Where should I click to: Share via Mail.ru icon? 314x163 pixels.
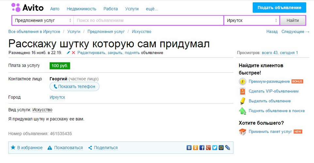pyautogui.click(x=221, y=148)
